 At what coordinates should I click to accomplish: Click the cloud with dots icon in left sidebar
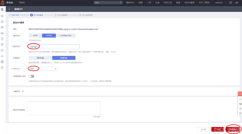(x=2, y=33)
